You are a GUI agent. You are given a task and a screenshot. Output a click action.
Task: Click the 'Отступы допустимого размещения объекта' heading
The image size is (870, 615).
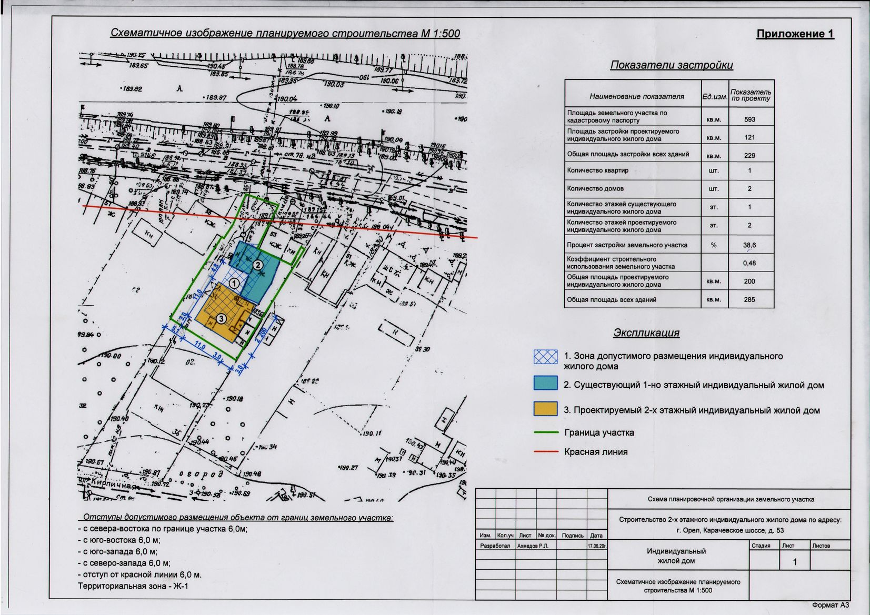click(x=238, y=518)
